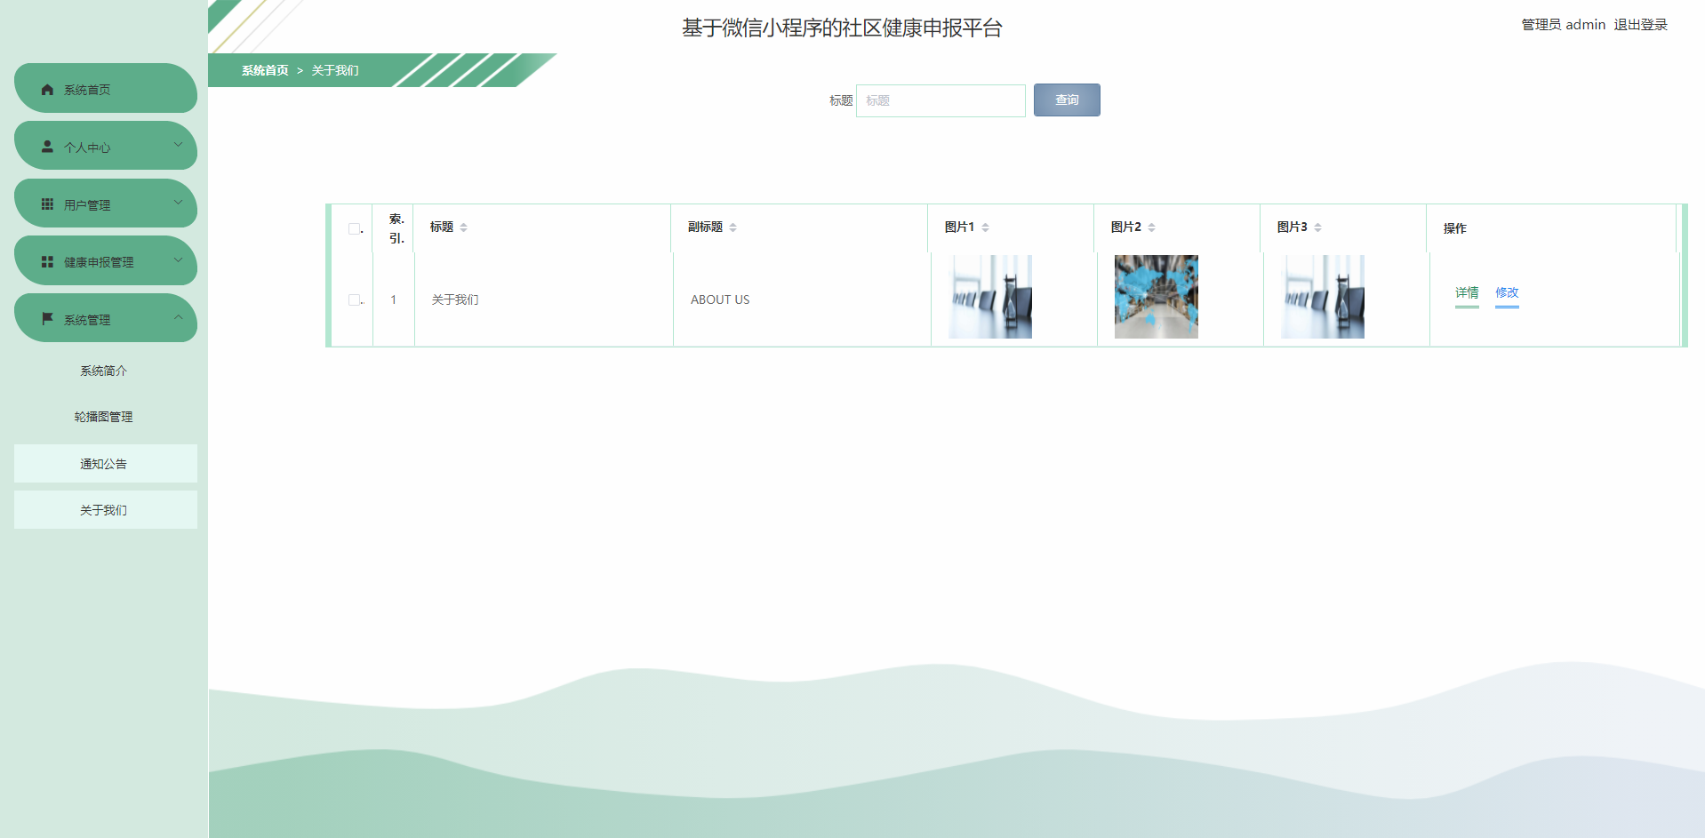
Task: Select 系统简介 submenu item
Action: (x=104, y=371)
